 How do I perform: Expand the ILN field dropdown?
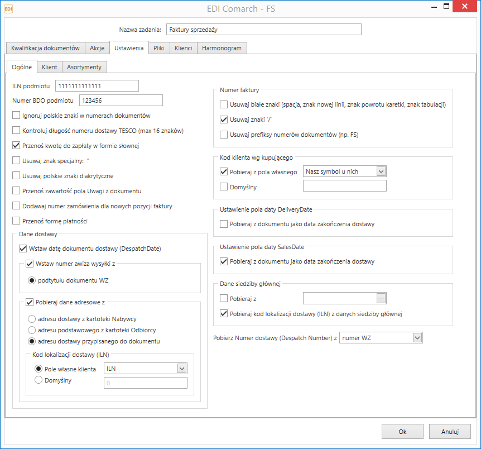[x=182, y=369]
